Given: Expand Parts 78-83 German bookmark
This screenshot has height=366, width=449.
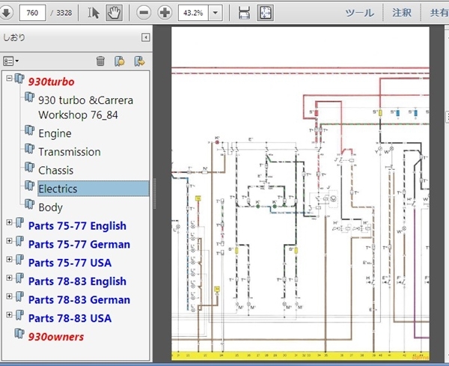Looking at the screenshot, I should (9, 296).
